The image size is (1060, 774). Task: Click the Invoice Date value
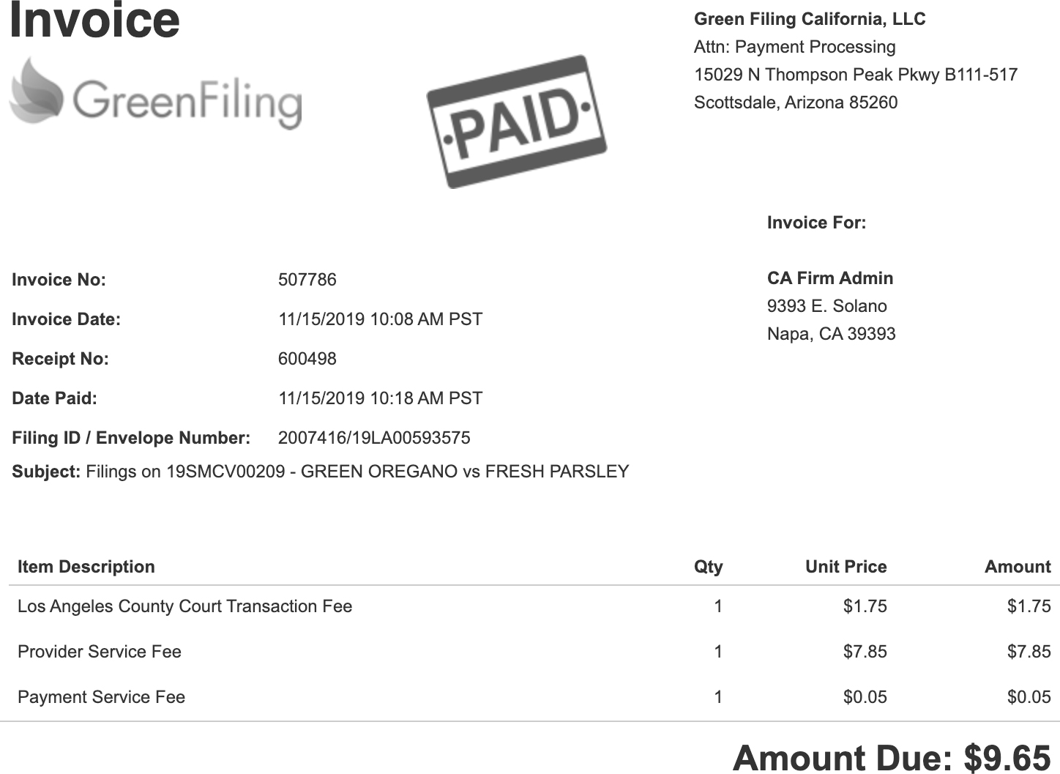[381, 319]
